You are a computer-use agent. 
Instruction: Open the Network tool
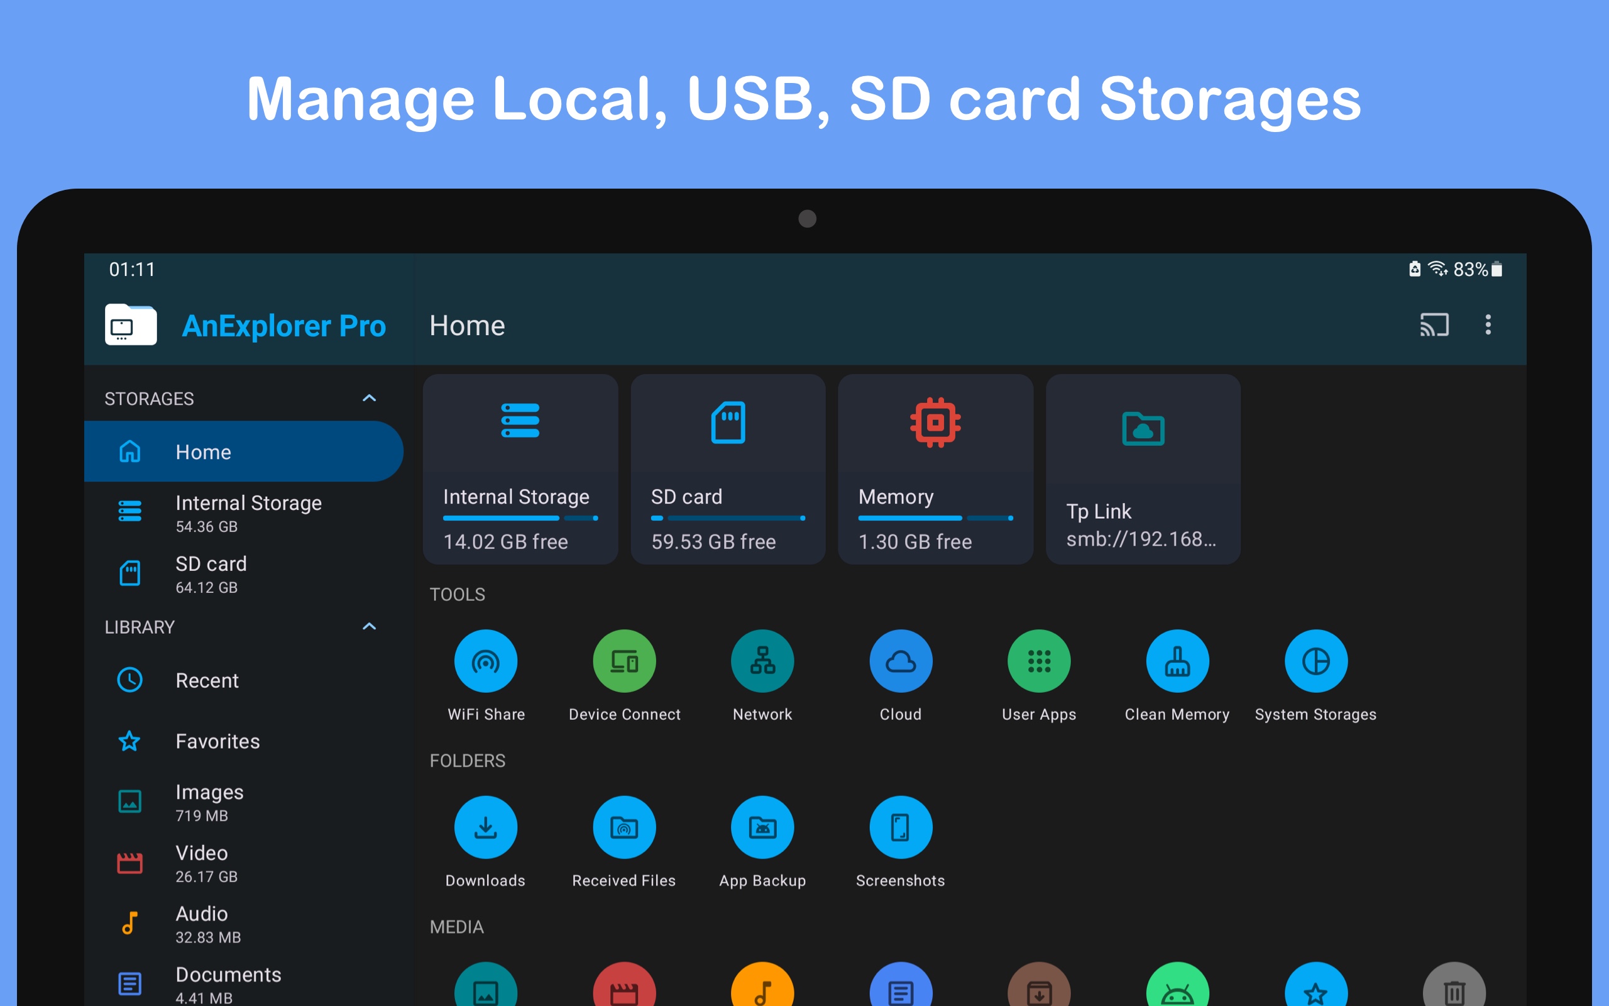(x=762, y=660)
